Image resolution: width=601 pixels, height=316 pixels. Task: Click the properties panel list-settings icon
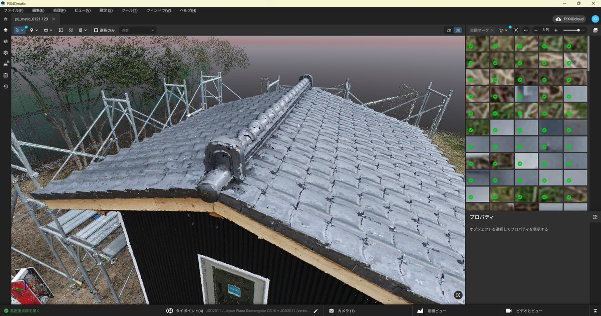point(595,217)
